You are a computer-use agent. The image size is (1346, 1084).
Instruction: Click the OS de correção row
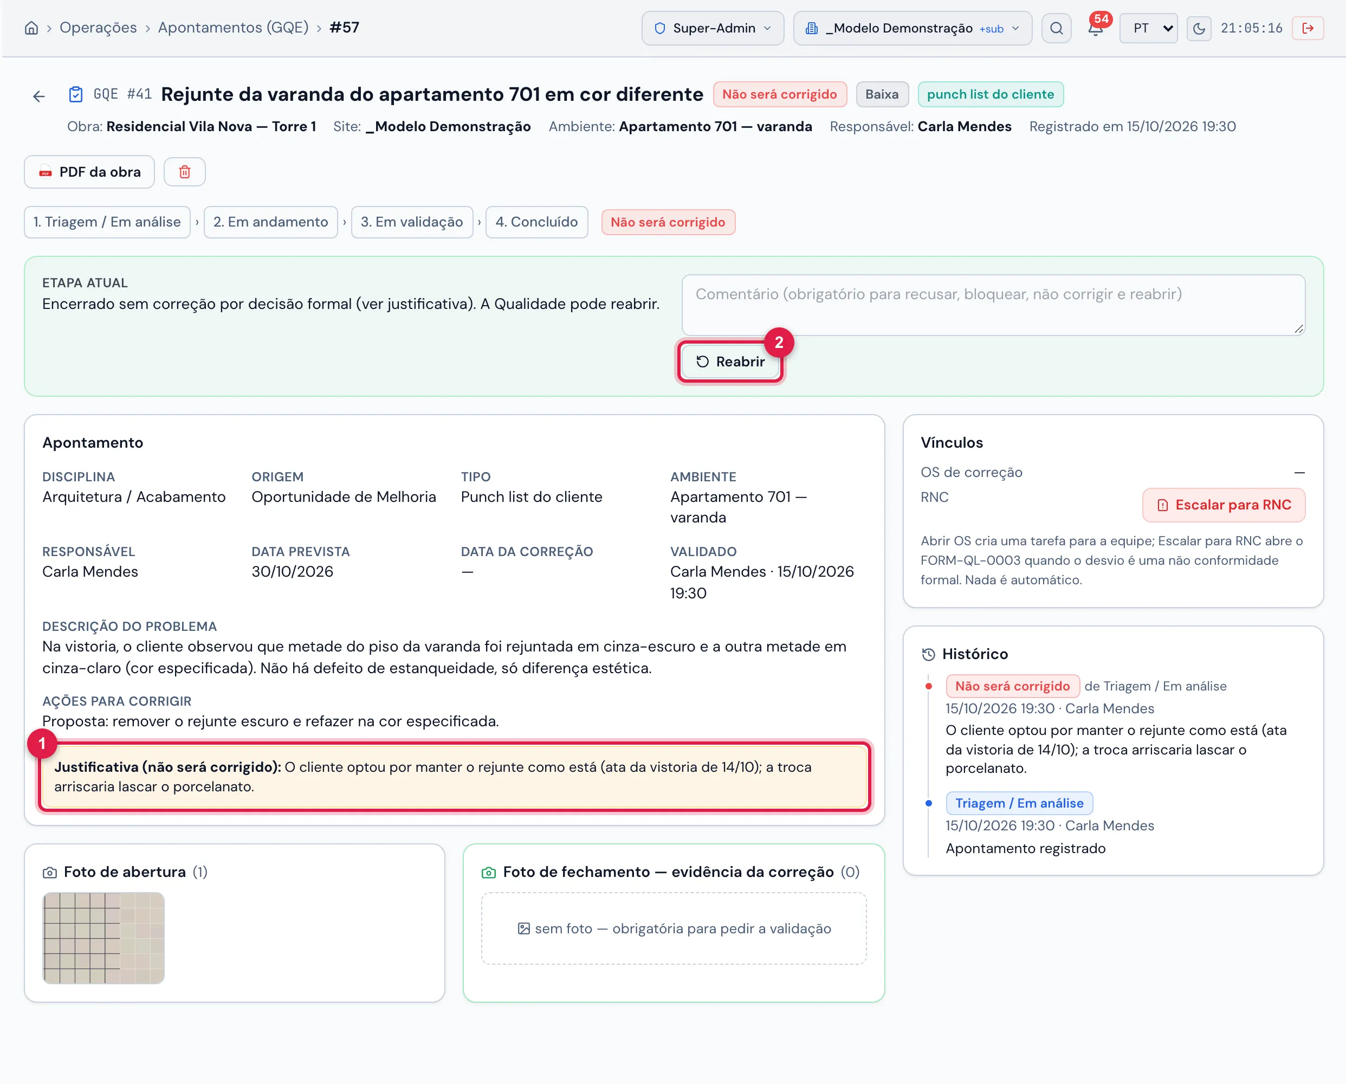pos(1112,473)
